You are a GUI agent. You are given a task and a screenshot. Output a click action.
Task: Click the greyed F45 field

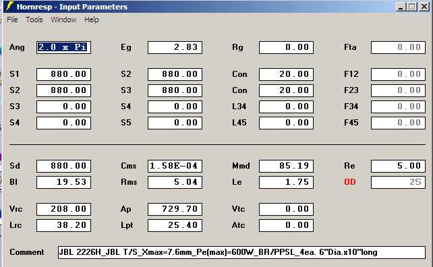[x=398, y=123]
